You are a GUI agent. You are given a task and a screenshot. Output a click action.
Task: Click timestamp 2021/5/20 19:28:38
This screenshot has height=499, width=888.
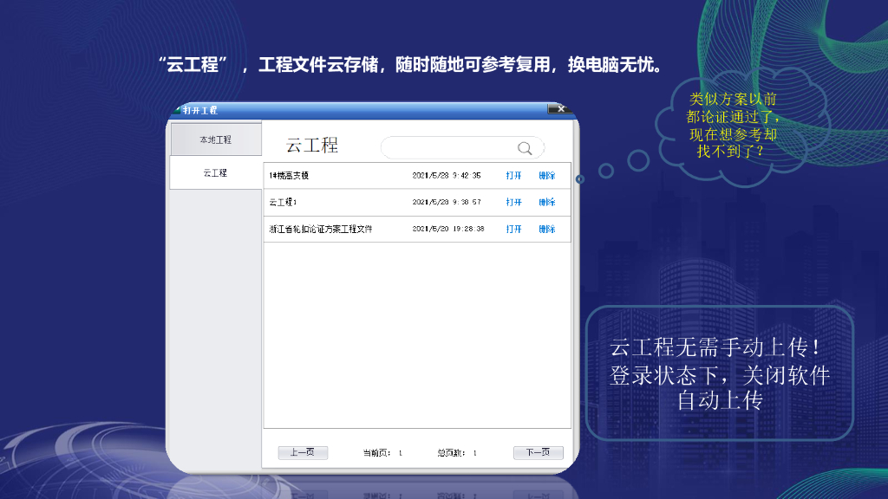pos(448,229)
